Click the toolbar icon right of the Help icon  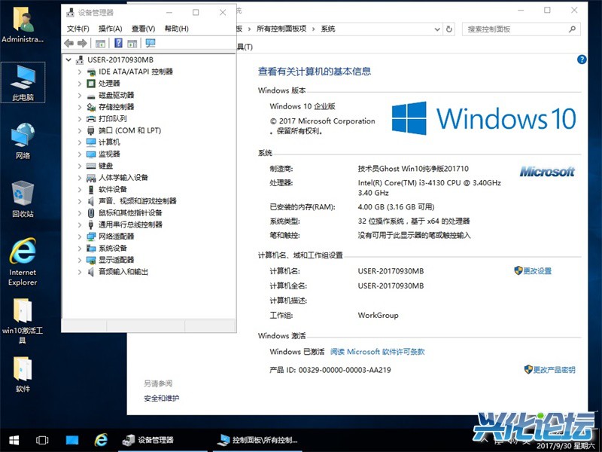(x=132, y=44)
